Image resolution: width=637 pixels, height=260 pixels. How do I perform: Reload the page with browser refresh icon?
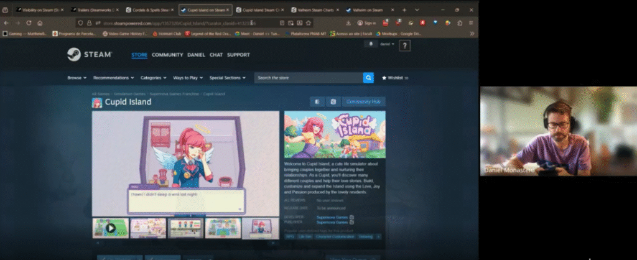pyautogui.click(x=29, y=22)
